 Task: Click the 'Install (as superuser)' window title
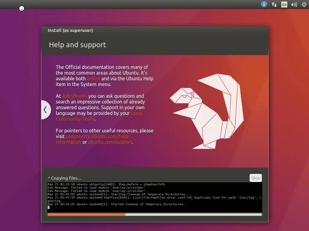click(x=70, y=30)
